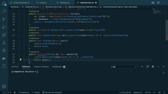Switch to the User.cs tab
Screen dimensions: 168x94
[x=43, y=3]
